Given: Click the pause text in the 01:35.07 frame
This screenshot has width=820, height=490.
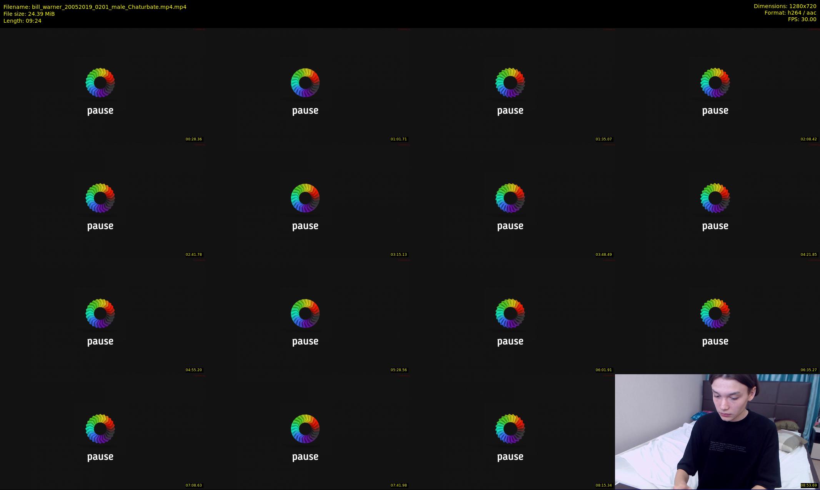Looking at the screenshot, I should pyautogui.click(x=510, y=111).
